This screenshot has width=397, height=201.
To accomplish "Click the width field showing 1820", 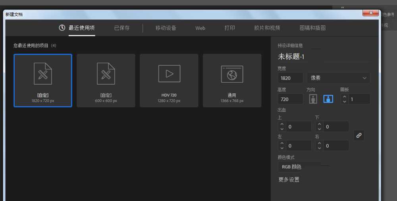I will click(x=290, y=78).
